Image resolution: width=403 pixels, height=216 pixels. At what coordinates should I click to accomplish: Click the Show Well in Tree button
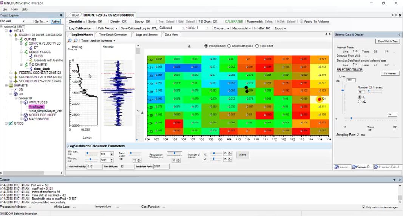[388, 41]
